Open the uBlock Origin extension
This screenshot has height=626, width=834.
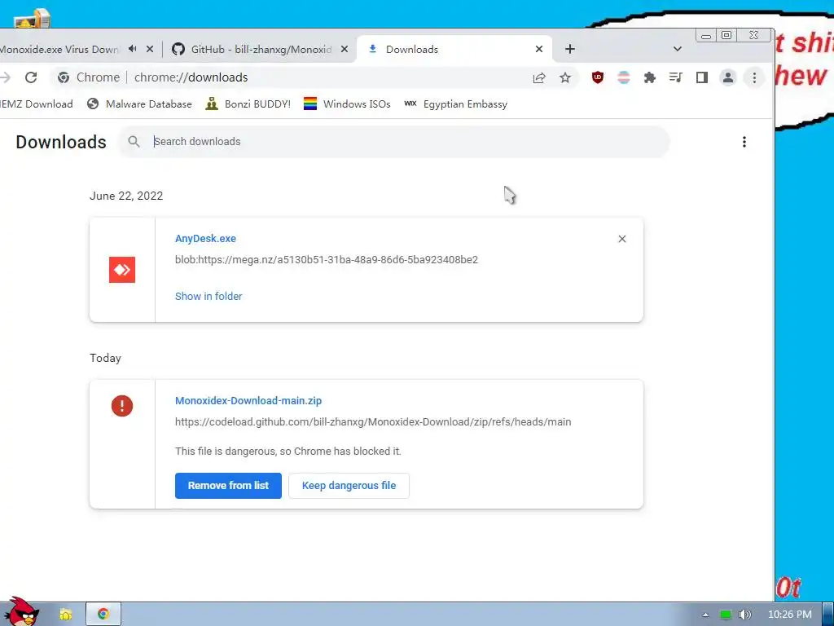[x=597, y=77]
